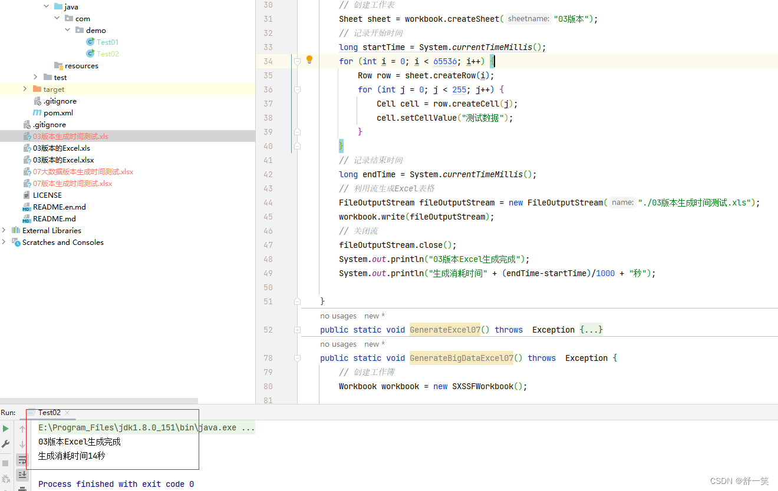Open run configuration via wrench icon
Image resolution: width=778 pixels, height=491 pixels.
[x=6, y=444]
